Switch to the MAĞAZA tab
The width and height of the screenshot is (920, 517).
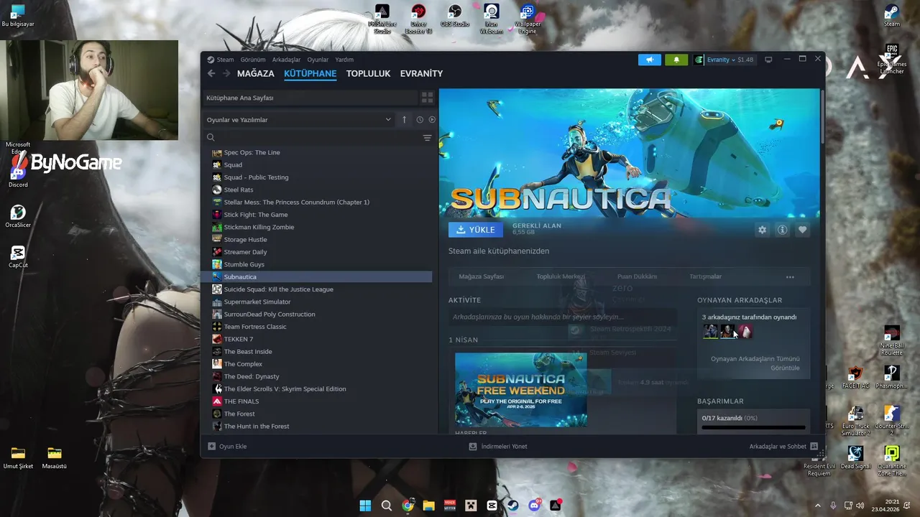256,73
